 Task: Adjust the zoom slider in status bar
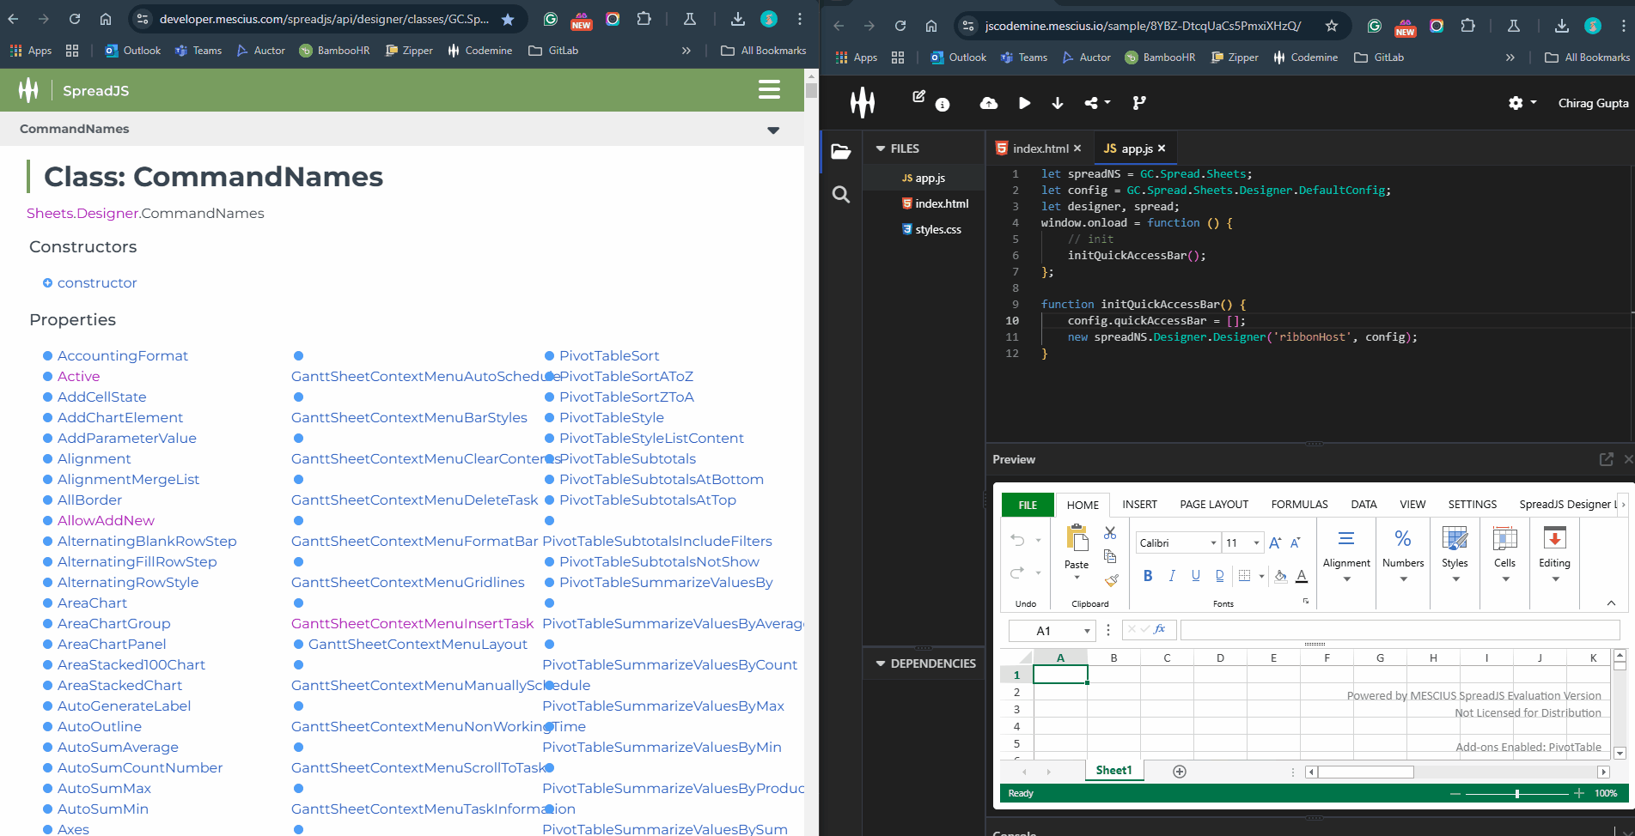point(1517,794)
